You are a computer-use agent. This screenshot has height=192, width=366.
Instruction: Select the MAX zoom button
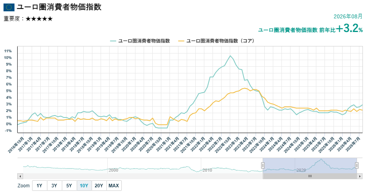[114, 185]
